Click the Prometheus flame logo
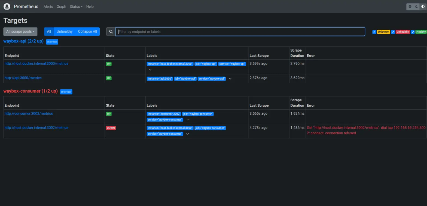The height and width of the screenshot is (206, 427). point(7,7)
